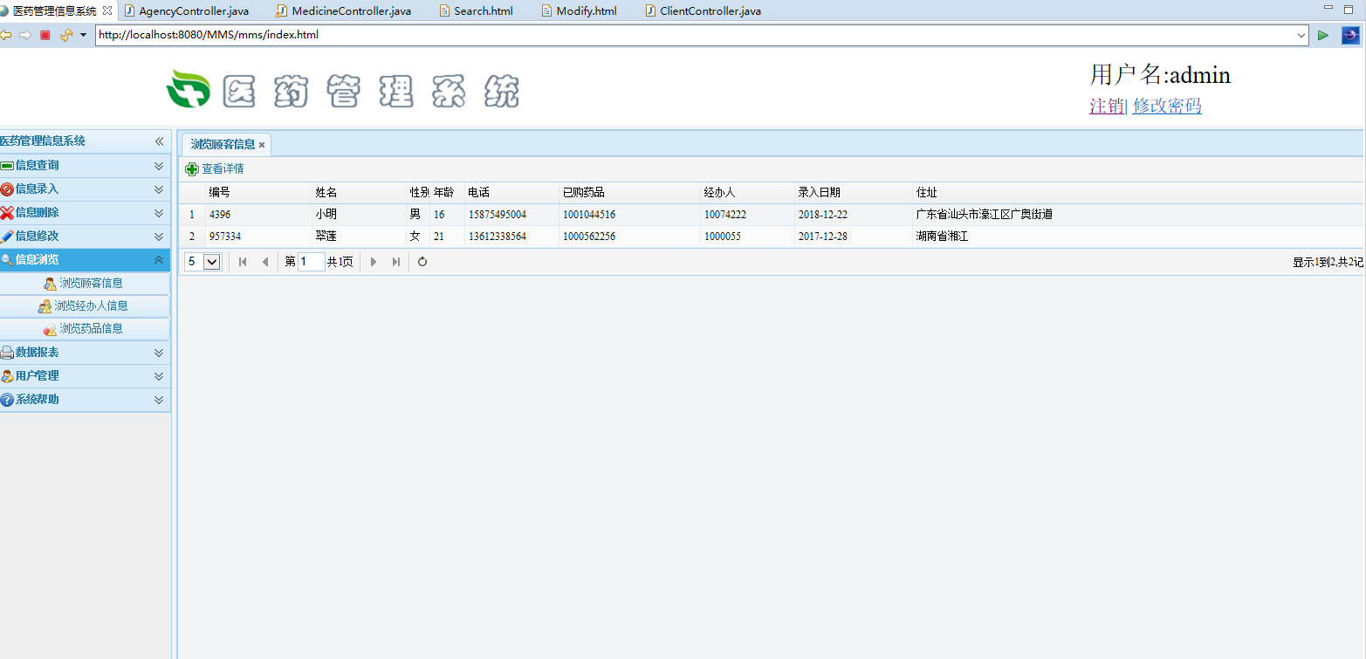Open the URL history dropdown arrow
The height and width of the screenshot is (659, 1366).
tap(1301, 36)
